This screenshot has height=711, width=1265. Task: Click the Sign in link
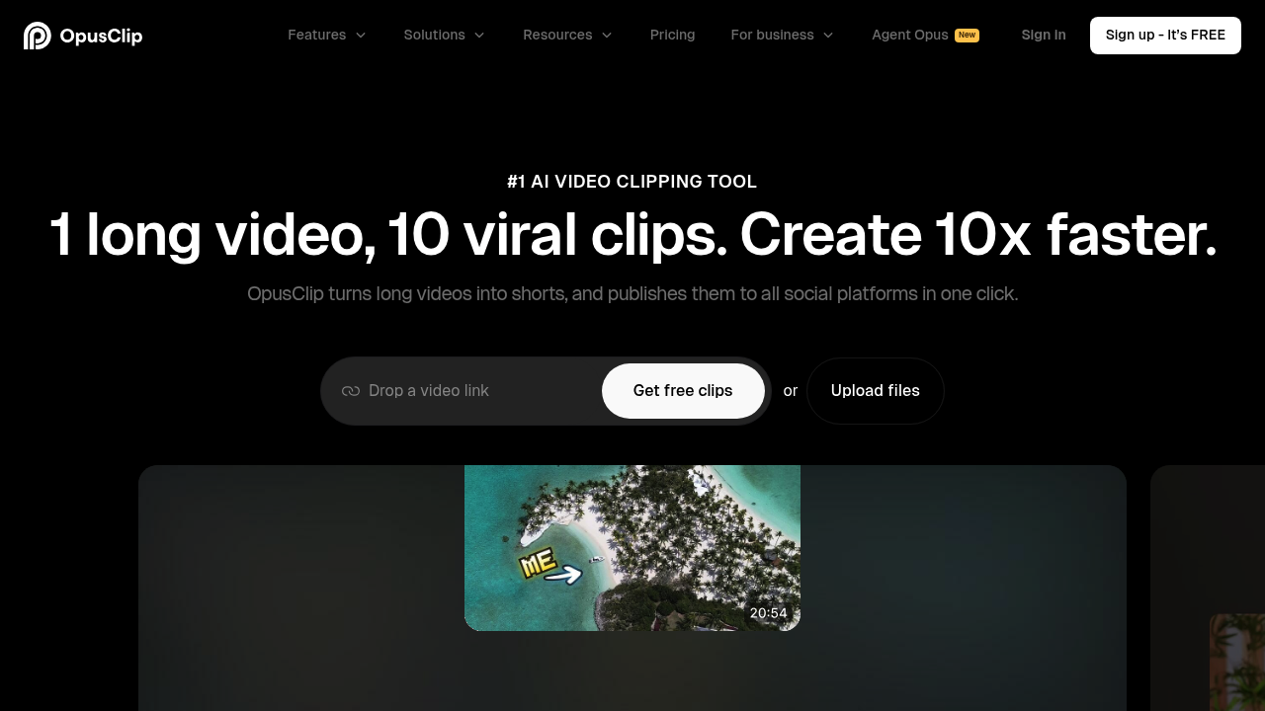1044,35
